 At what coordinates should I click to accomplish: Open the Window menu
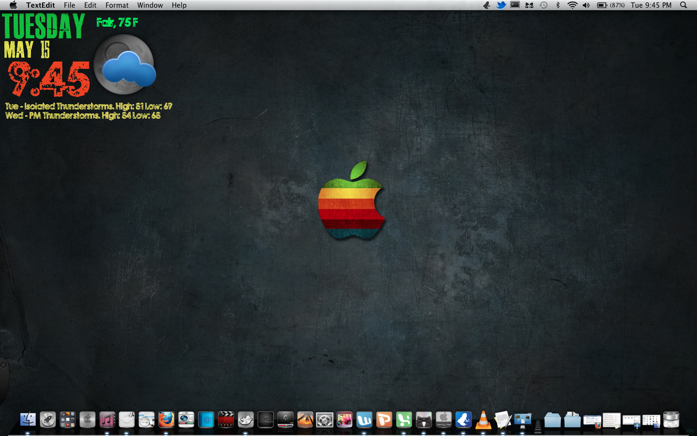pos(150,5)
